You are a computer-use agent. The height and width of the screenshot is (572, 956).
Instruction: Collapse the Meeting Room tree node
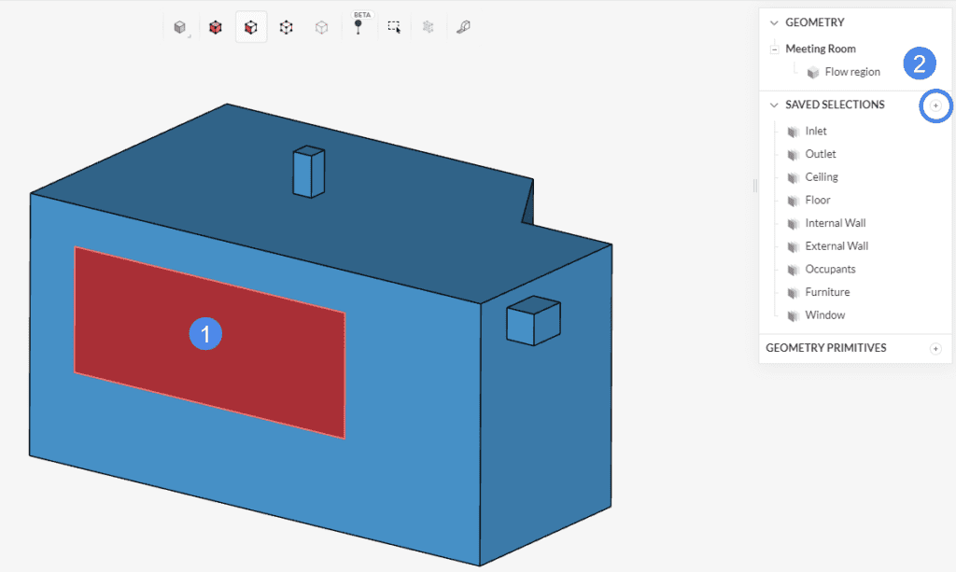pos(774,48)
